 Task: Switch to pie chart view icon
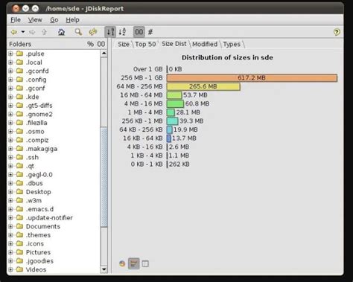122,263
